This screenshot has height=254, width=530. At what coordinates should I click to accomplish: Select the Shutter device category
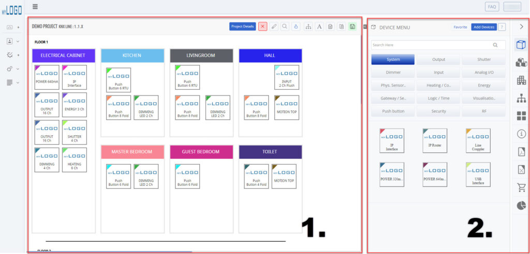(484, 59)
